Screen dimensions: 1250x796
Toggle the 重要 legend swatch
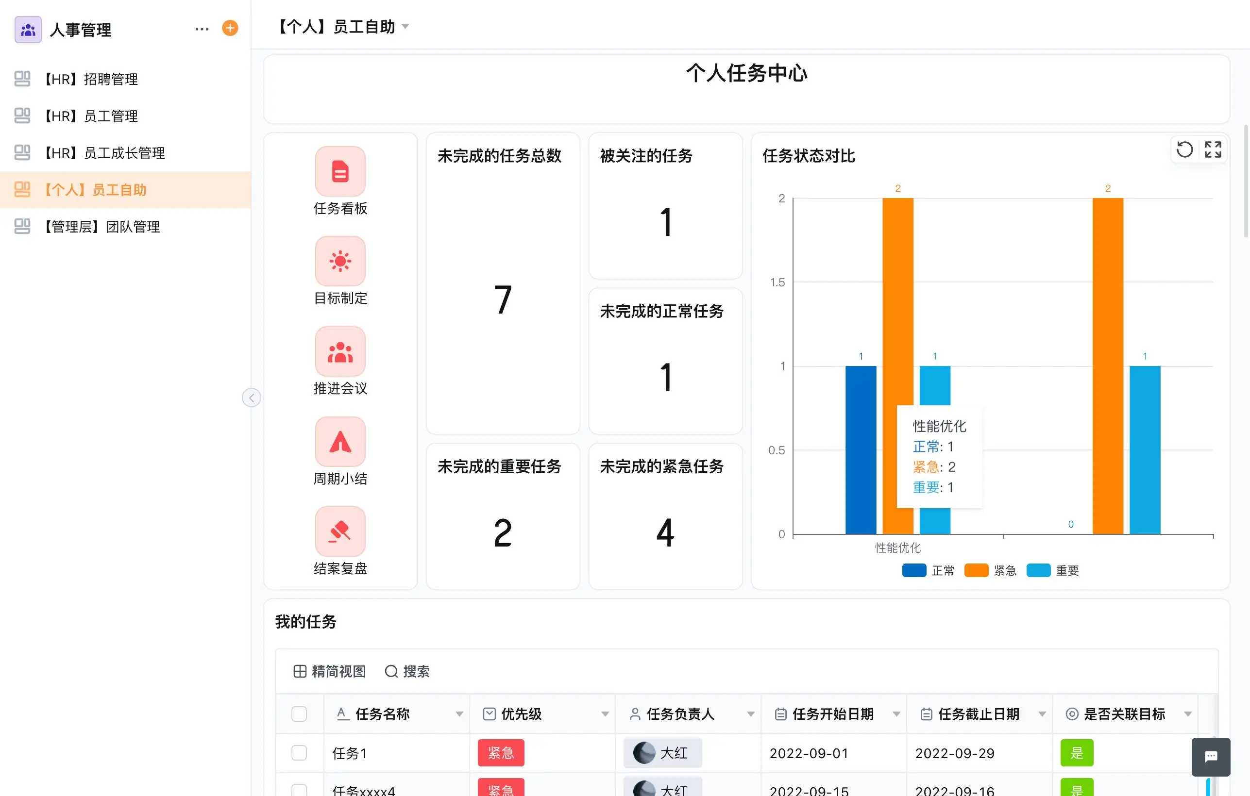[x=1039, y=570]
